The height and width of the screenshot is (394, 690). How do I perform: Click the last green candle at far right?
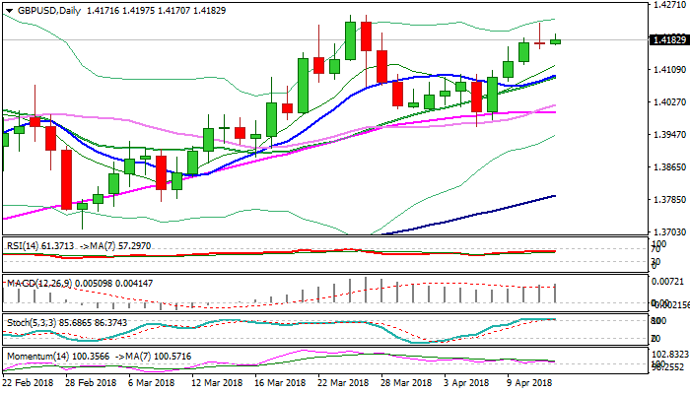556,40
